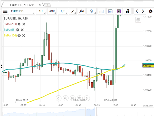Step chart backward with left triangle
The height and width of the screenshot is (116, 154).
point(59,98)
